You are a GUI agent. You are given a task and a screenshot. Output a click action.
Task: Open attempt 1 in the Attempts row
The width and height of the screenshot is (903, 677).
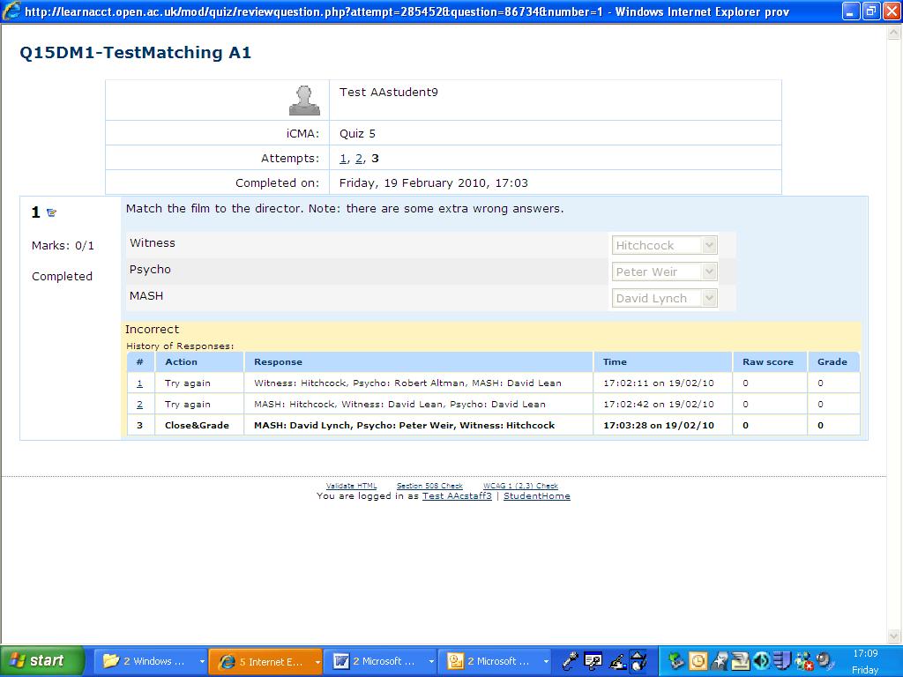[x=343, y=159]
